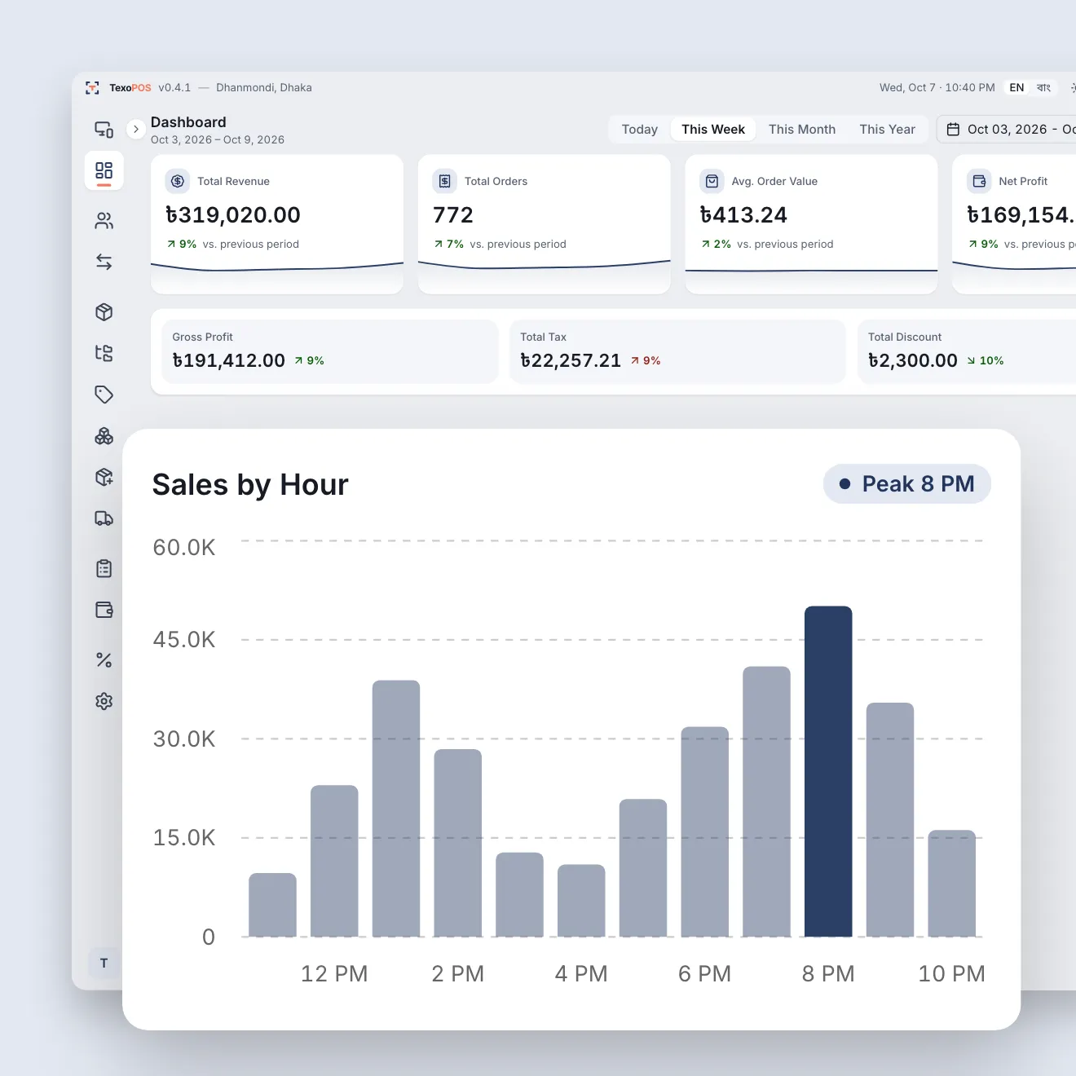Click the TexoPOS logo icon
The height and width of the screenshot is (1076, 1076).
(x=92, y=88)
